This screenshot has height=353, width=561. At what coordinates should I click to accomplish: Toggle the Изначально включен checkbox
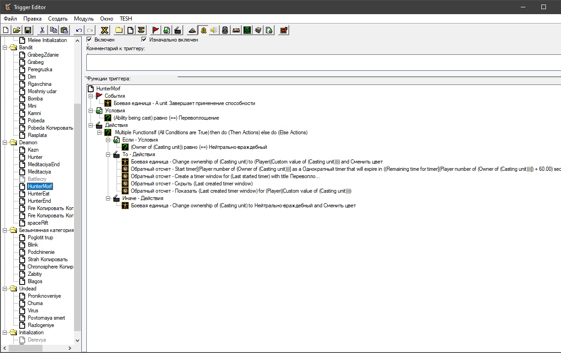pyautogui.click(x=144, y=40)
